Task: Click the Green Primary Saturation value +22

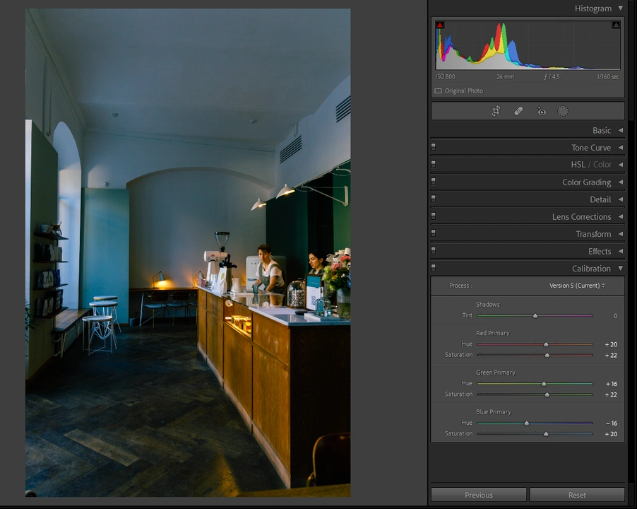Action: [611, 394]
